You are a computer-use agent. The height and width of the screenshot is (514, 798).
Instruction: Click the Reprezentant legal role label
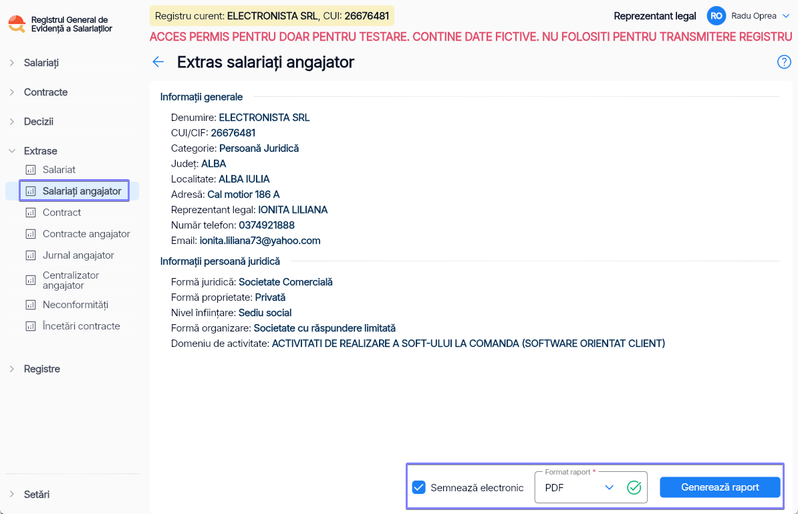pos(654,16)
